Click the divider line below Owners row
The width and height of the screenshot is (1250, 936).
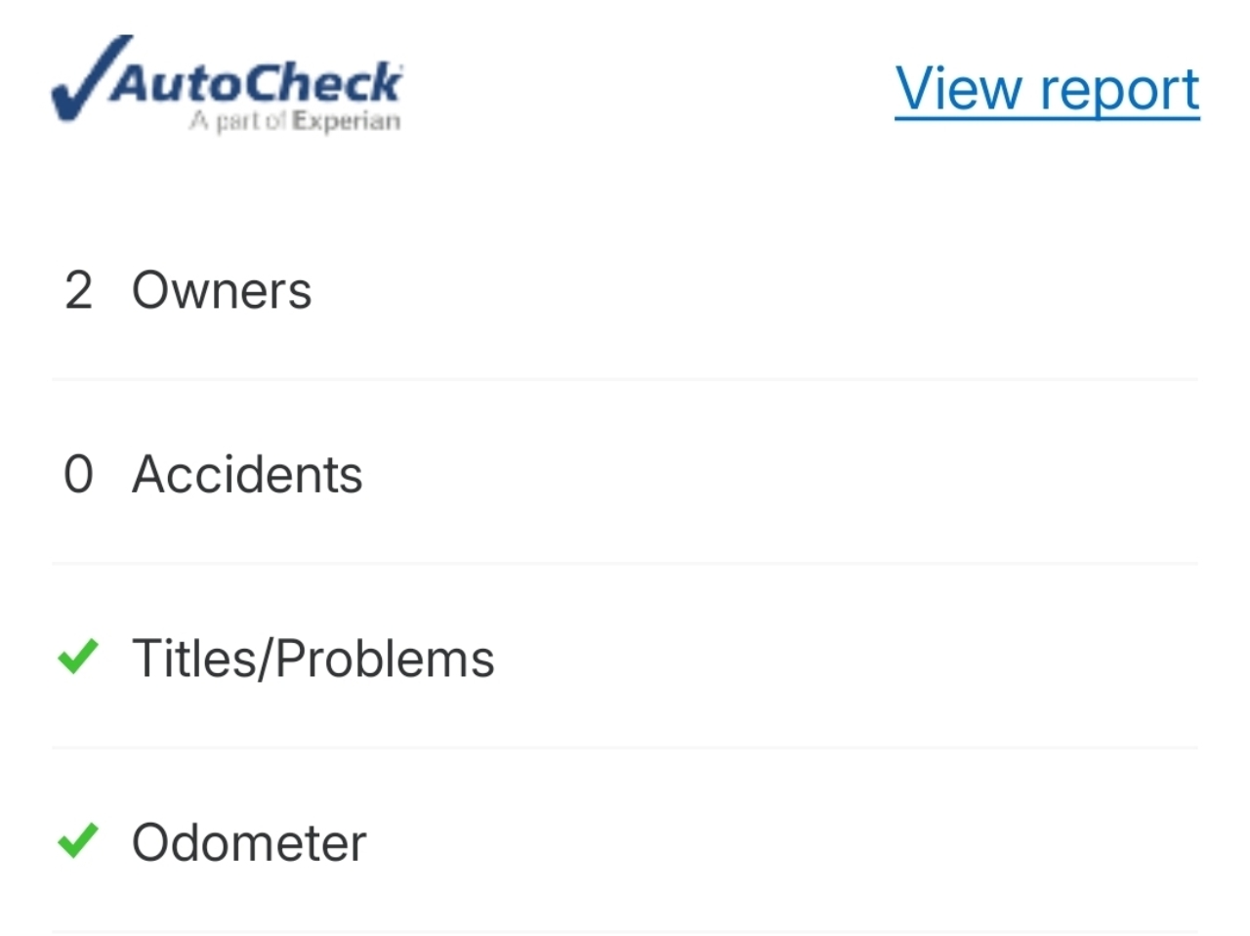click(x=625, y=379)
